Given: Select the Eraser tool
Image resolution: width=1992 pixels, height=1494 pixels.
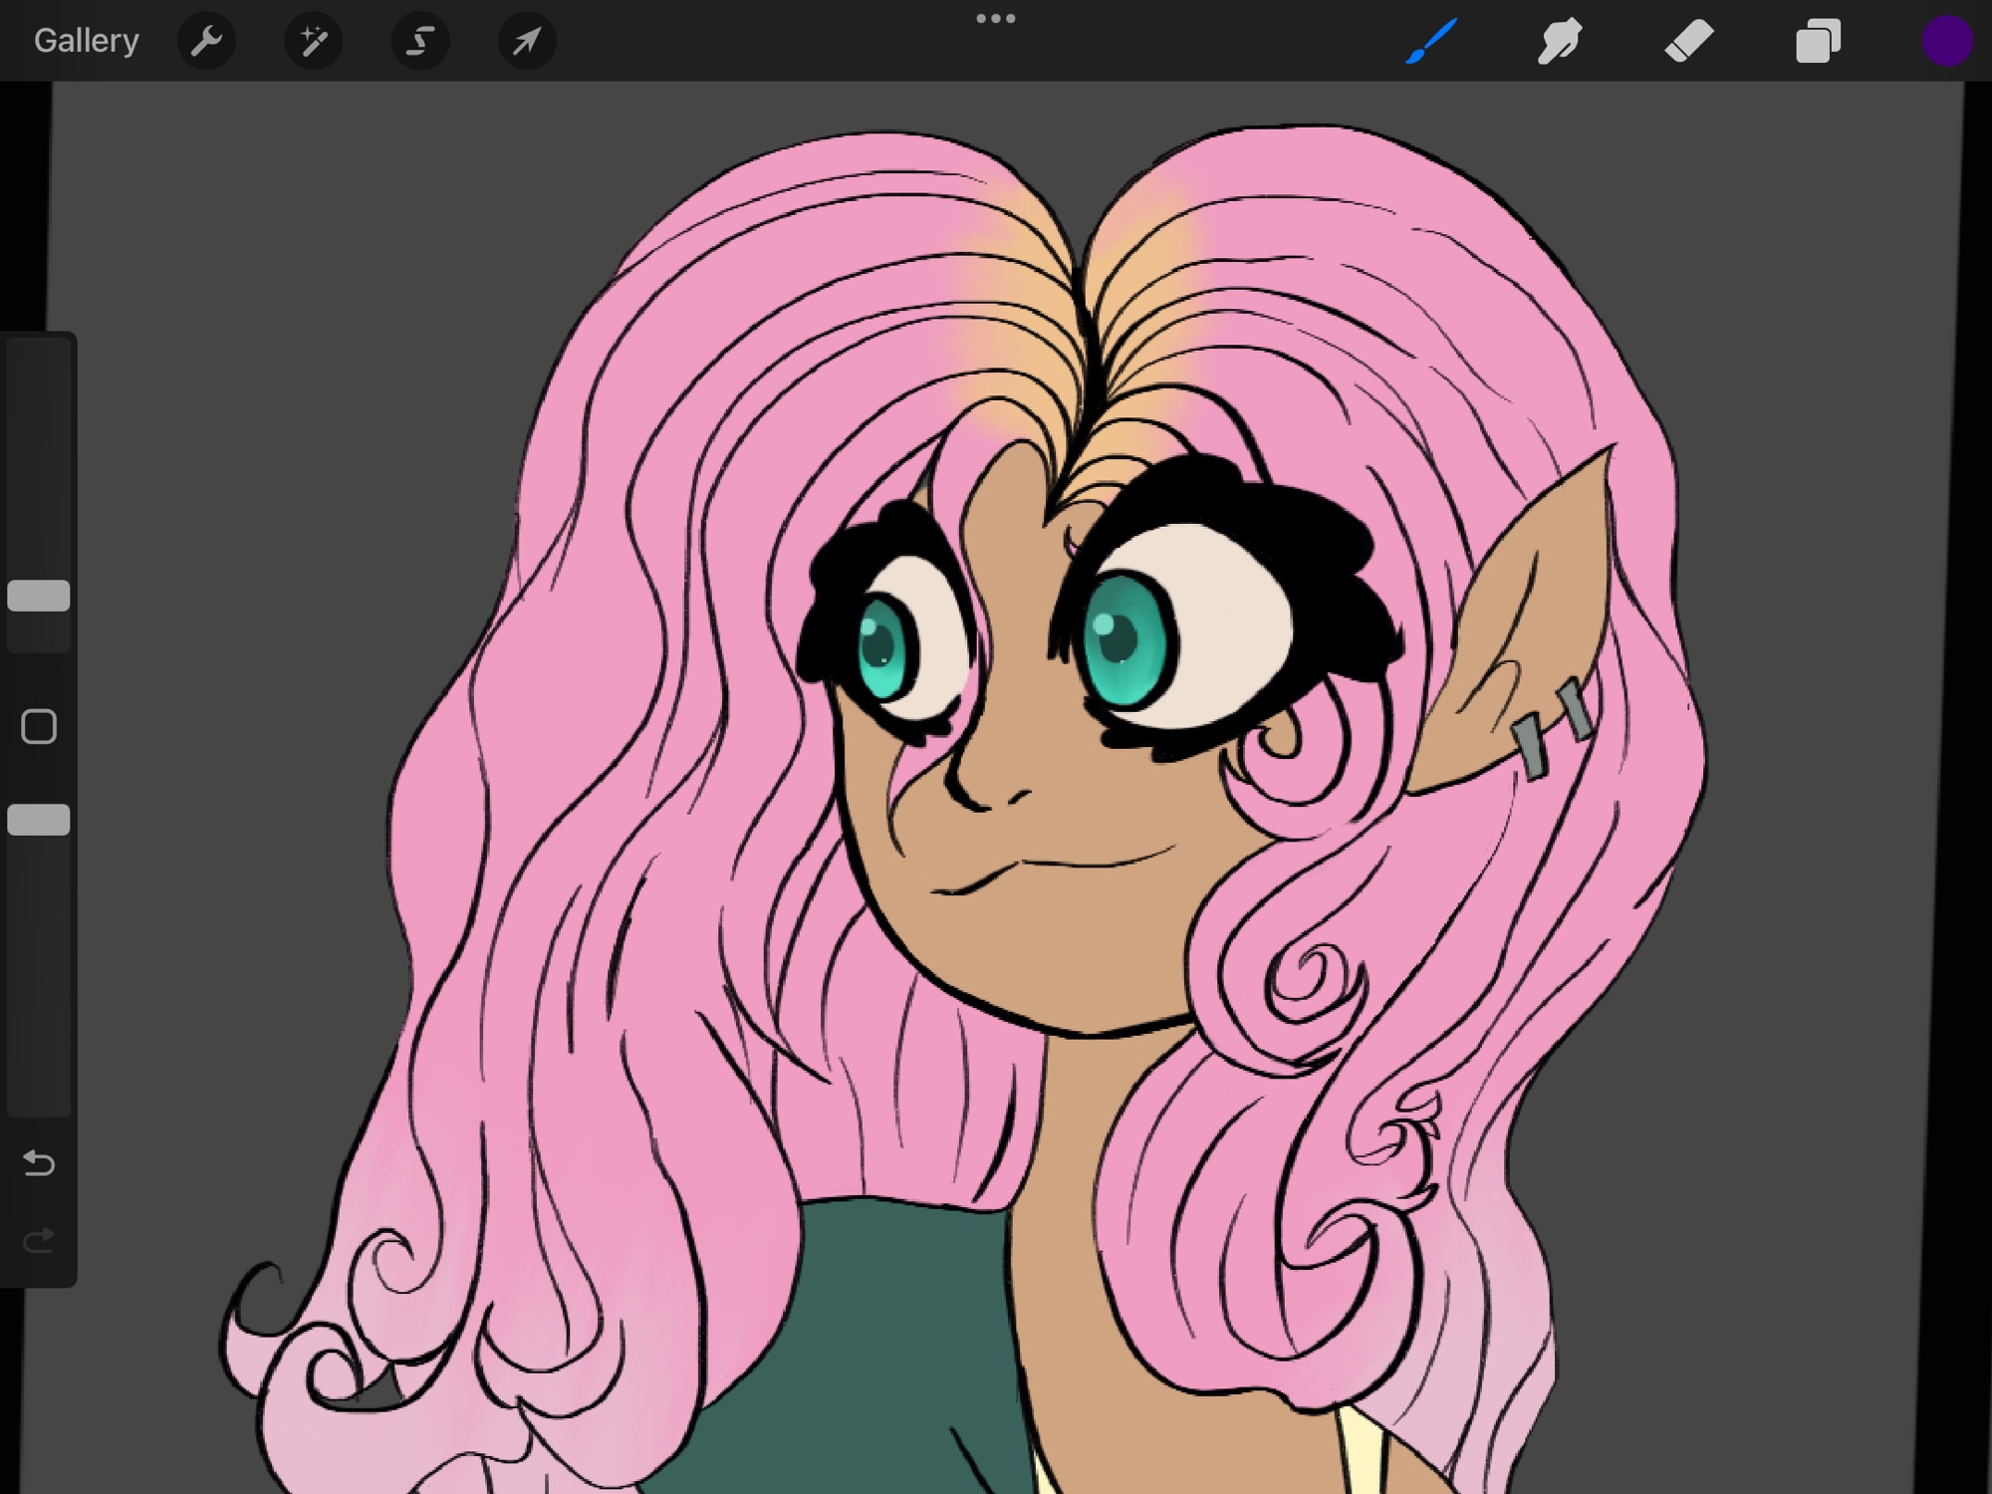Looking at the screenshot, I should [x=1688, y=41].
